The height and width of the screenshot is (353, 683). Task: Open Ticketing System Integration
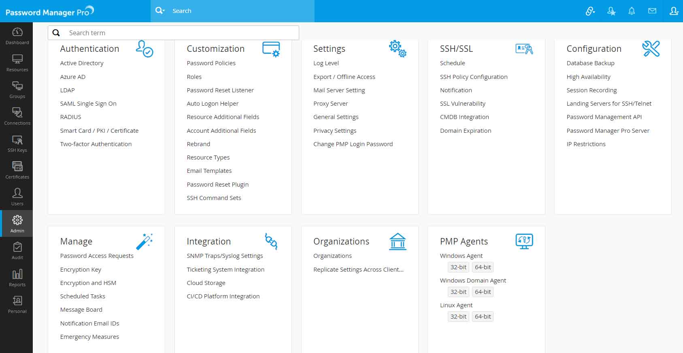[x=226, y=270]
